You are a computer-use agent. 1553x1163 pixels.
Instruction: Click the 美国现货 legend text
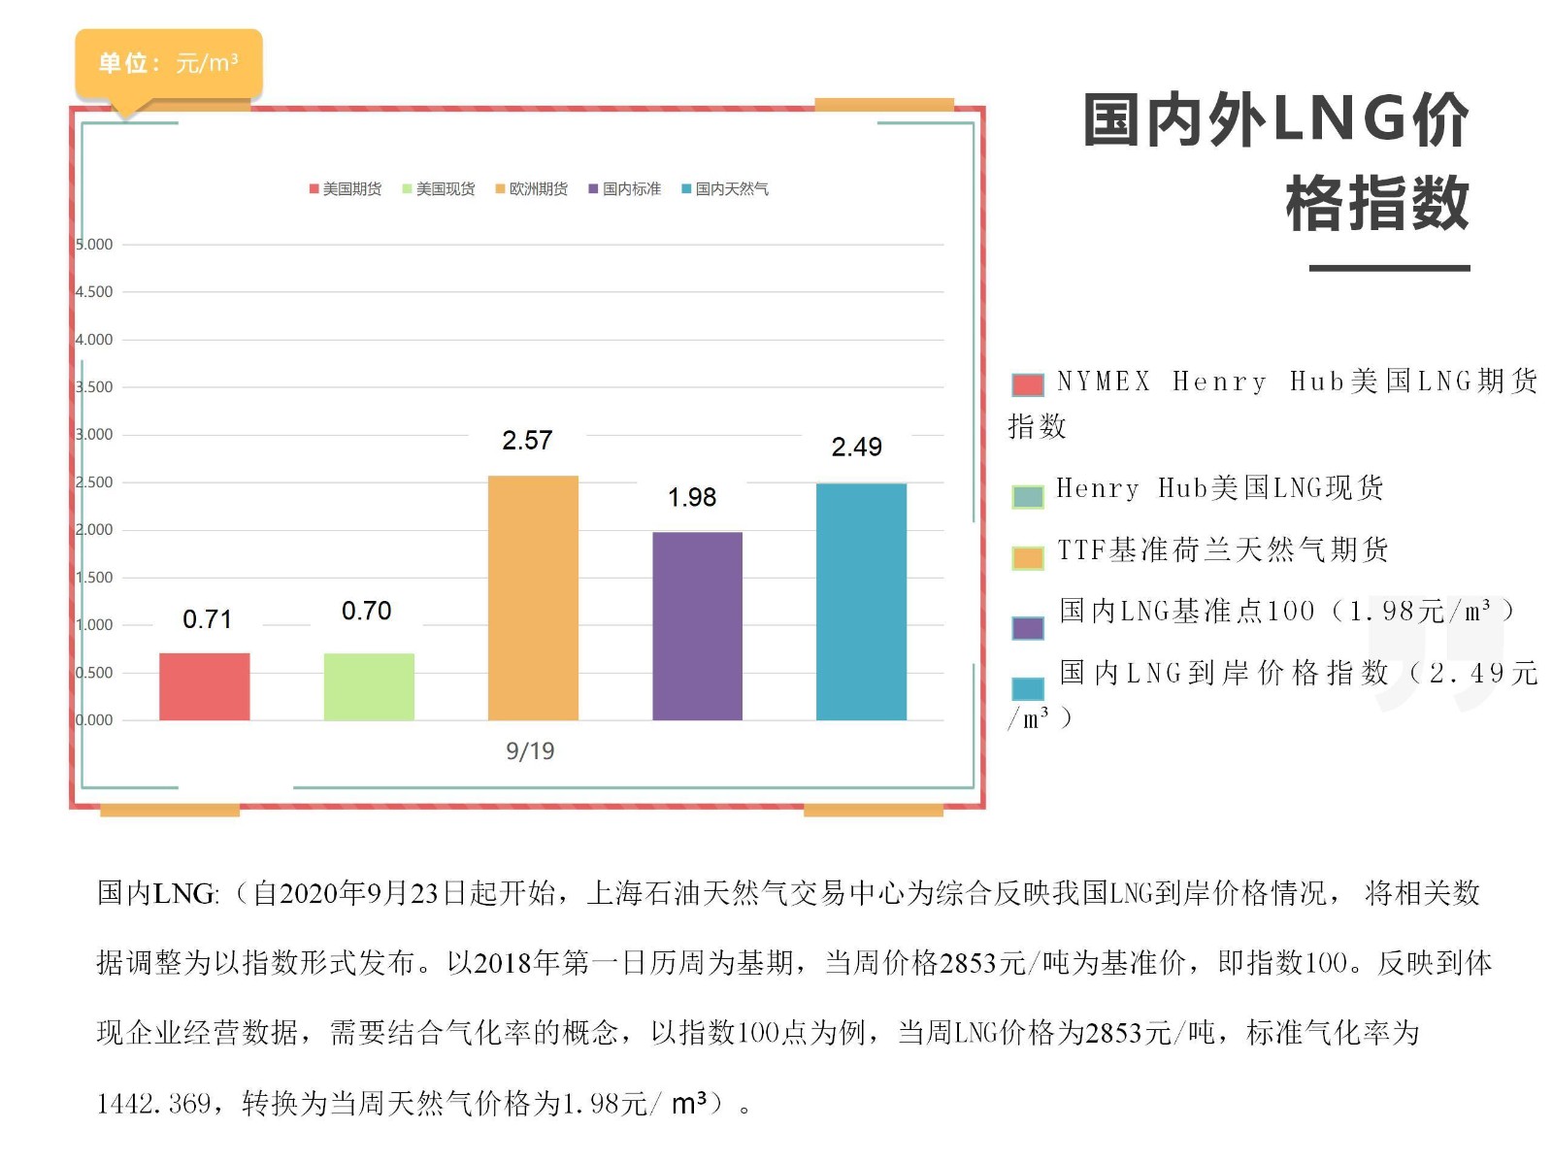446,188
